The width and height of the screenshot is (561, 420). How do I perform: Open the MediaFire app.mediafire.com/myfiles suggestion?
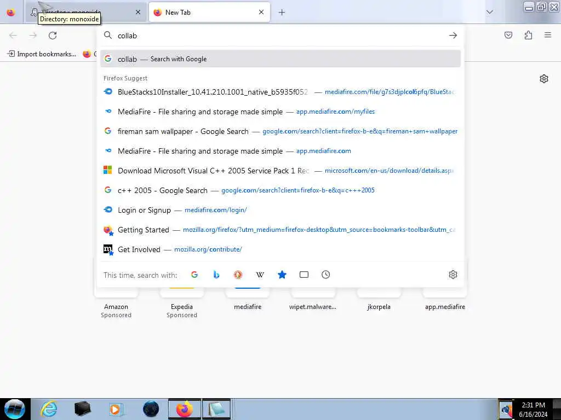pyautogui.click(x=280, y=112)
